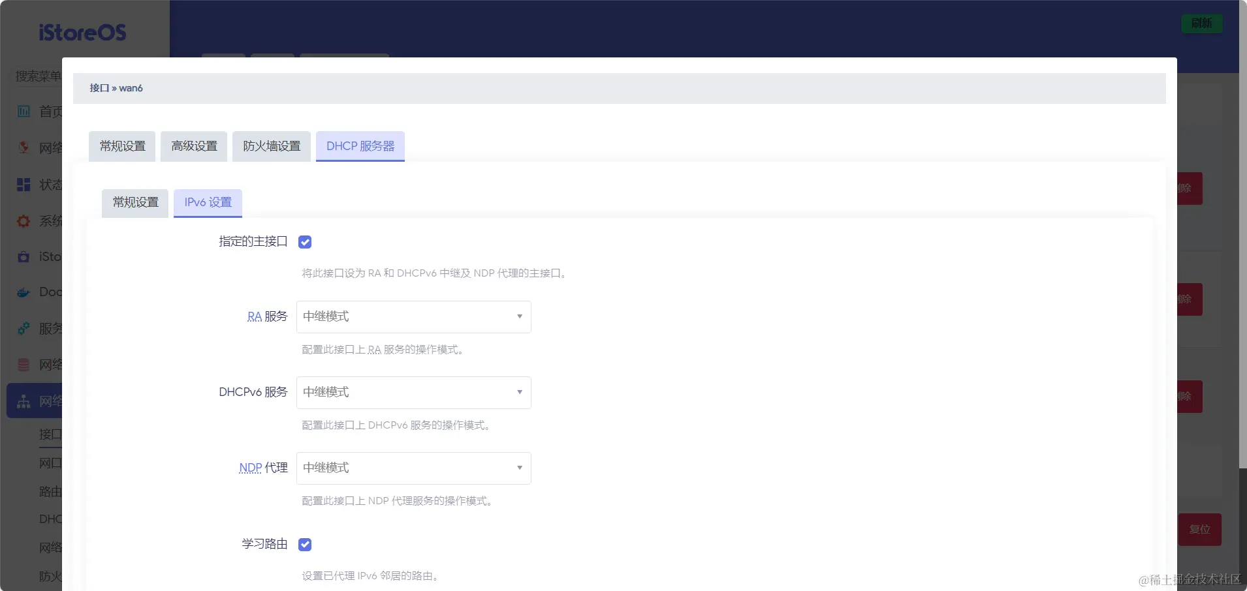This screenshot has height=591, width=1247.
Task: Open the NDP proxy mode dropdown
Action: click(x=414, y=468)
